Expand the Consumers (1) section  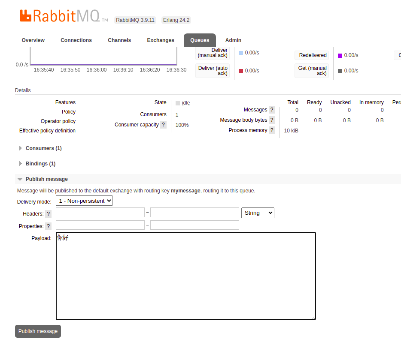pyautogui.click(x=43, y=148)
